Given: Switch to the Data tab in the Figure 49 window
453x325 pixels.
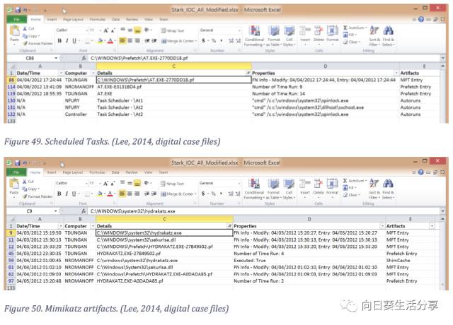Looking at the screenshot, I should pos(115,19).
